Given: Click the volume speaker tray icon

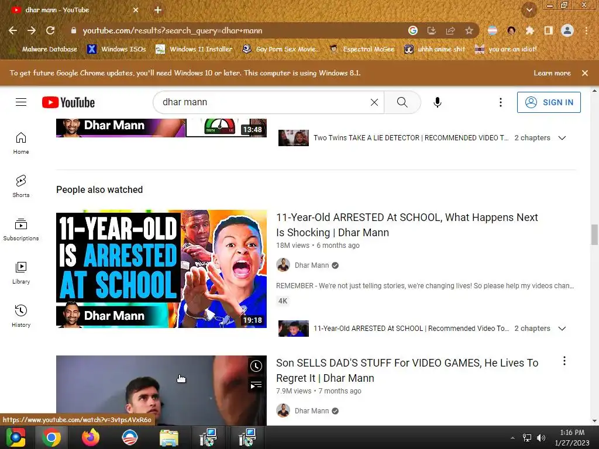Looking at the screenshot, I should tap(541, 438).
